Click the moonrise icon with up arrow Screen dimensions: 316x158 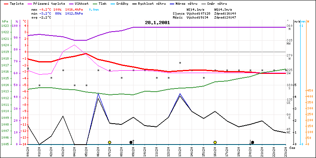(132, 142)
